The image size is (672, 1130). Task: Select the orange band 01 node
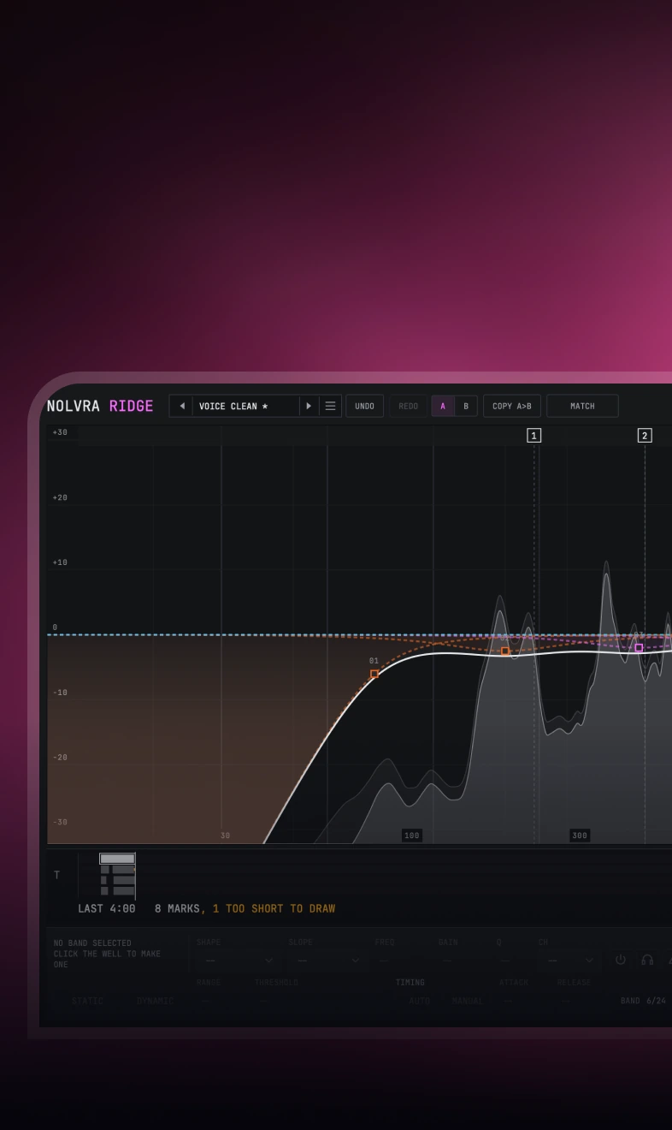tap(374, 674)
